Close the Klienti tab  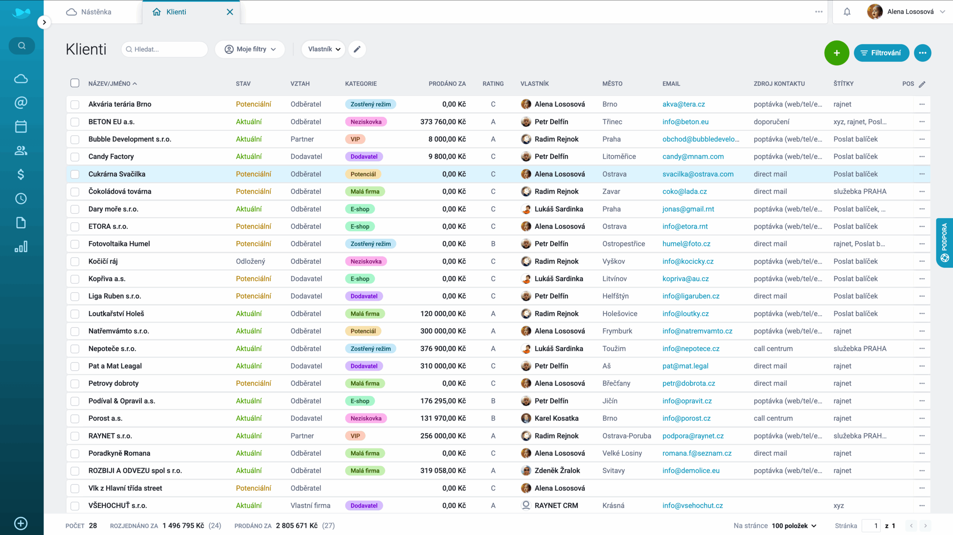pyautogui.click(x=230, y=12)
